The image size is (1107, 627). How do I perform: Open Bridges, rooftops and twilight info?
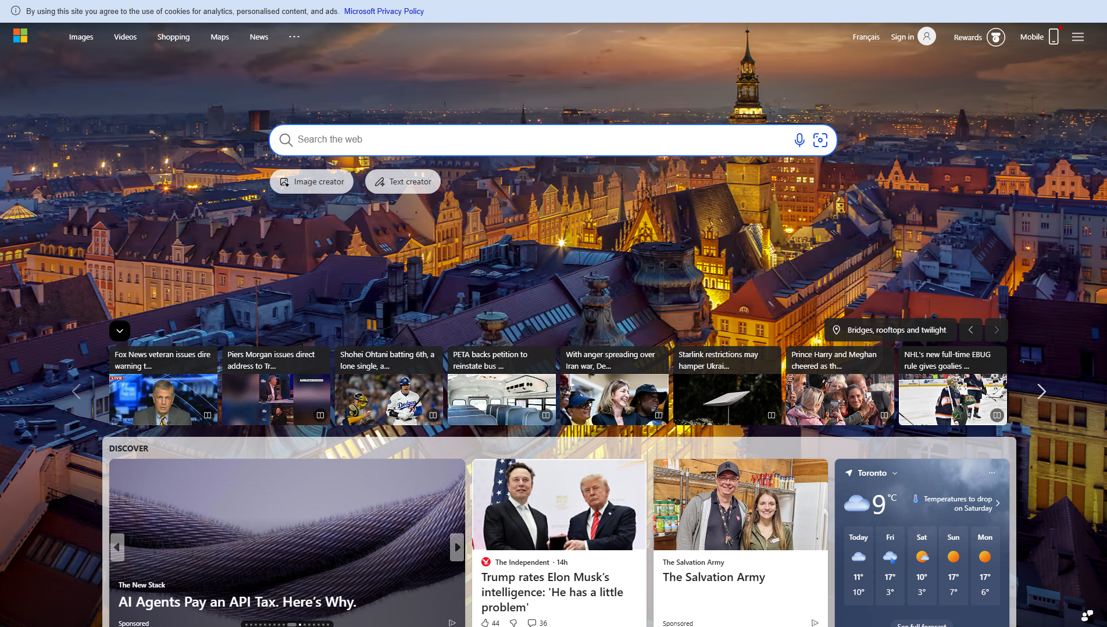pyautogui.click(x=890, y=330)
